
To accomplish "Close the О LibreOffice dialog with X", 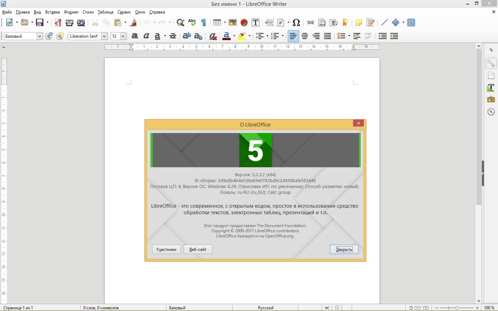I will click(x=358, y=123).
